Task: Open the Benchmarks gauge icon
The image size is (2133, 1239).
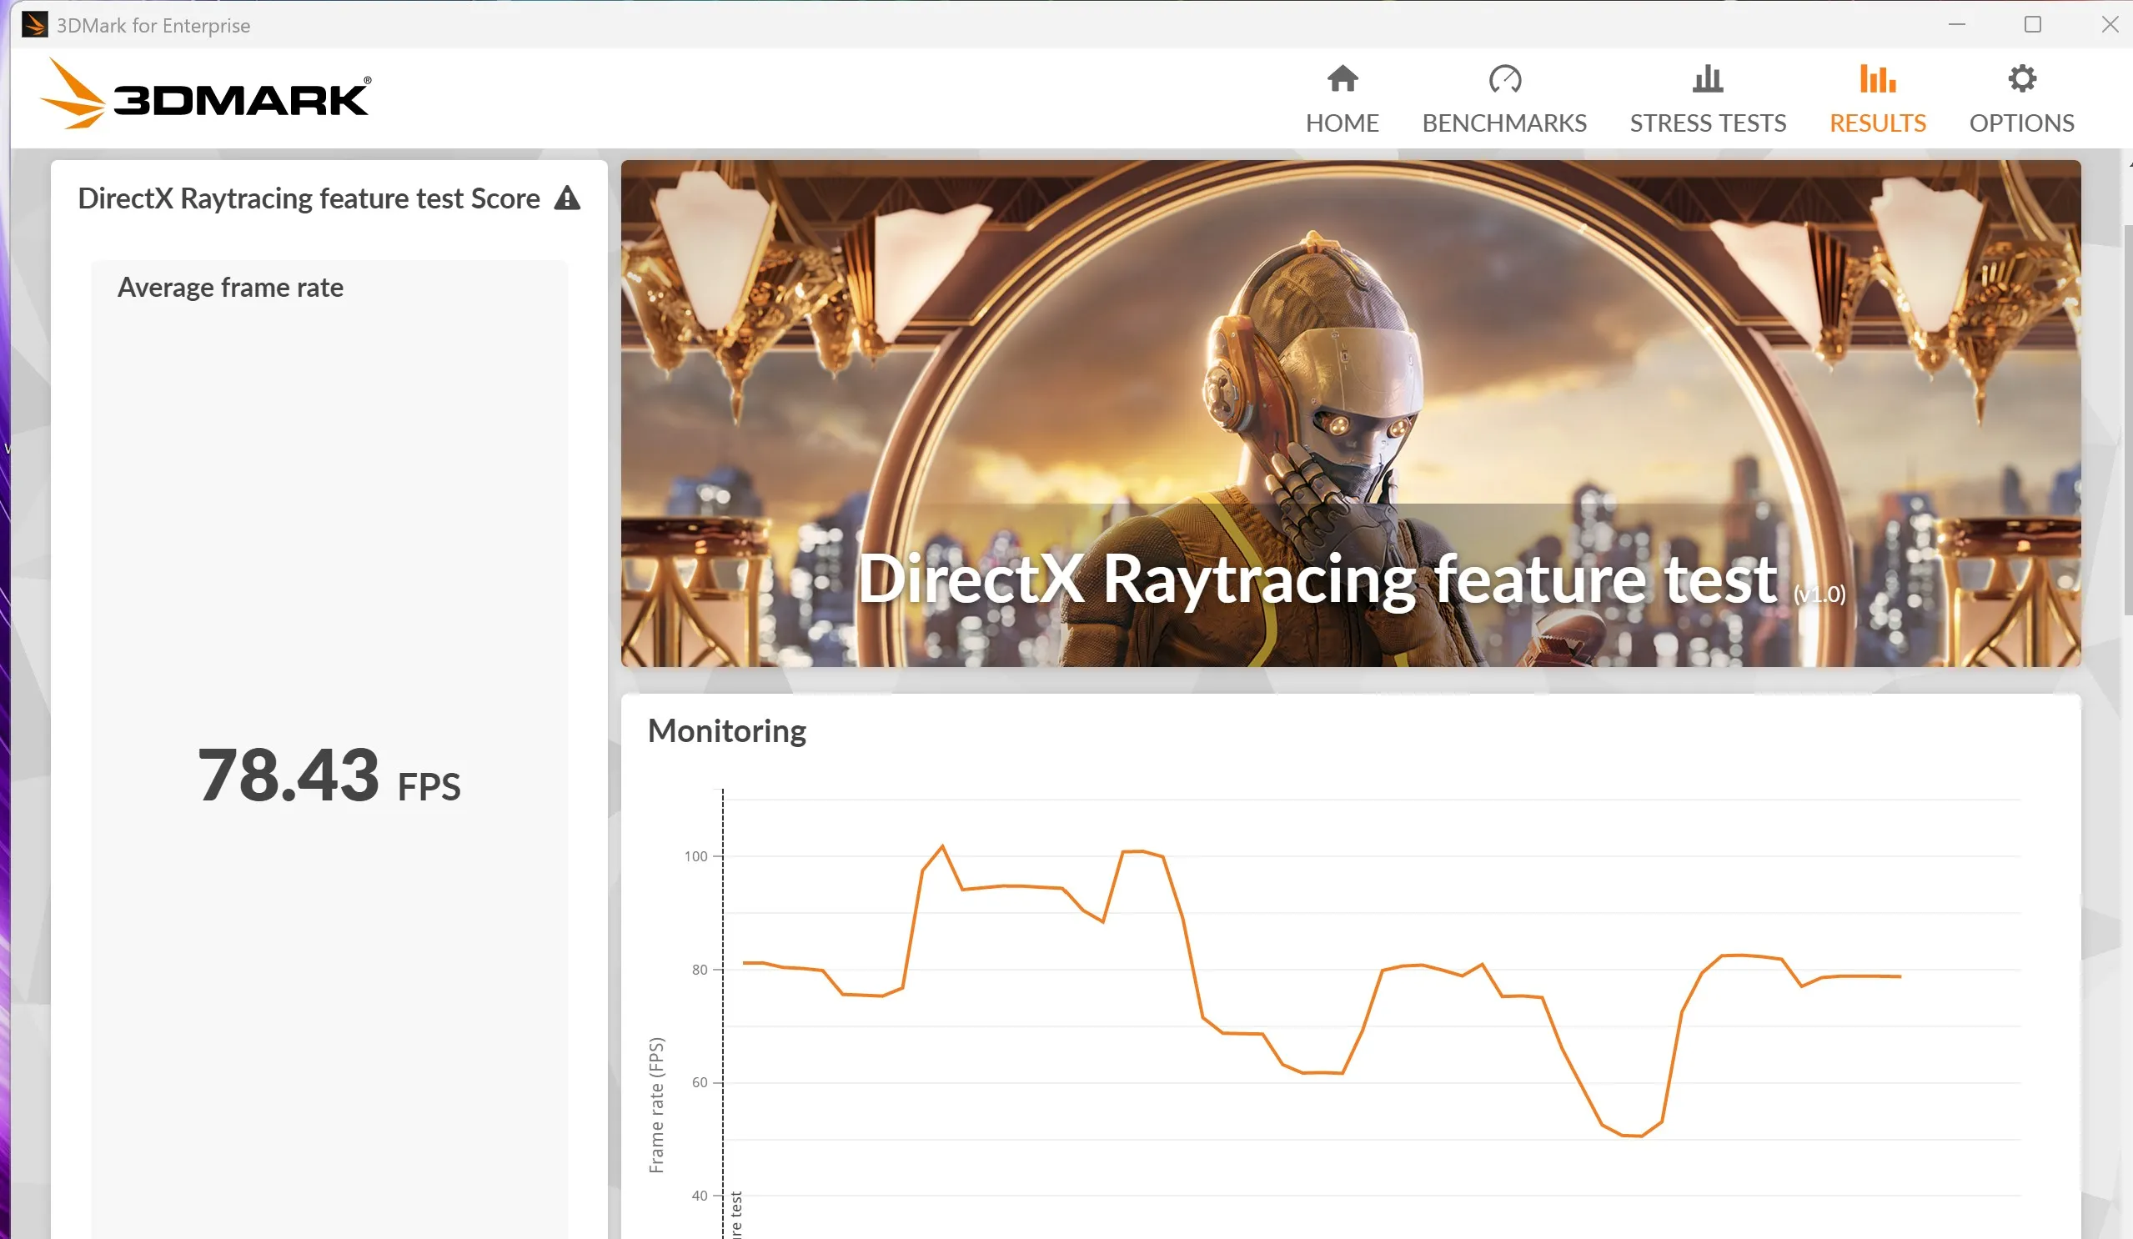Action: (1504, 78)
